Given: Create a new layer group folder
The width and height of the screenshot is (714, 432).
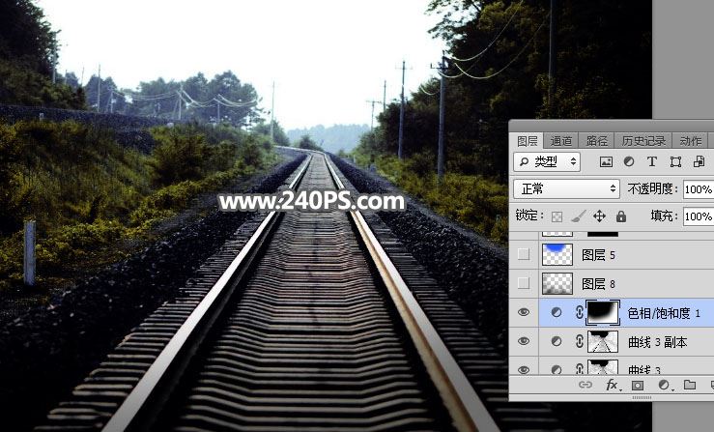Looking at the screenshot, I should 690,385.
